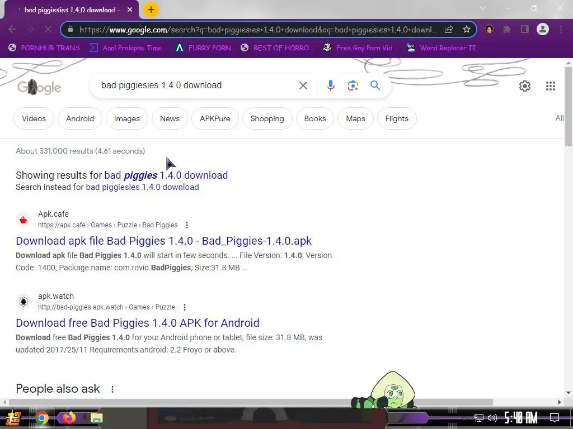
Task: Open Download apk file Bad Piggies 1.4.0 result
Action: tap(163, 241)
